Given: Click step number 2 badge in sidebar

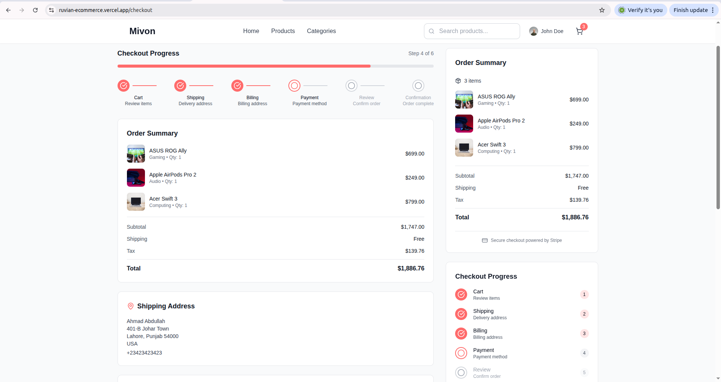Looking at the screenshot, I should [584, 314].
